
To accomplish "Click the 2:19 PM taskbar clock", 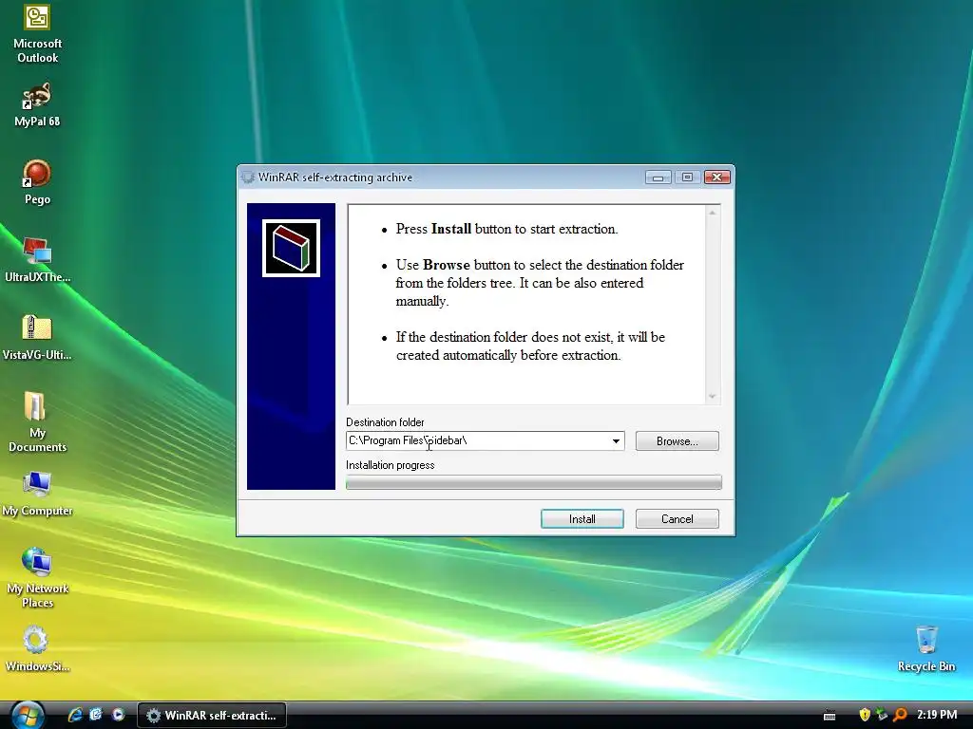I will (937, 715).
